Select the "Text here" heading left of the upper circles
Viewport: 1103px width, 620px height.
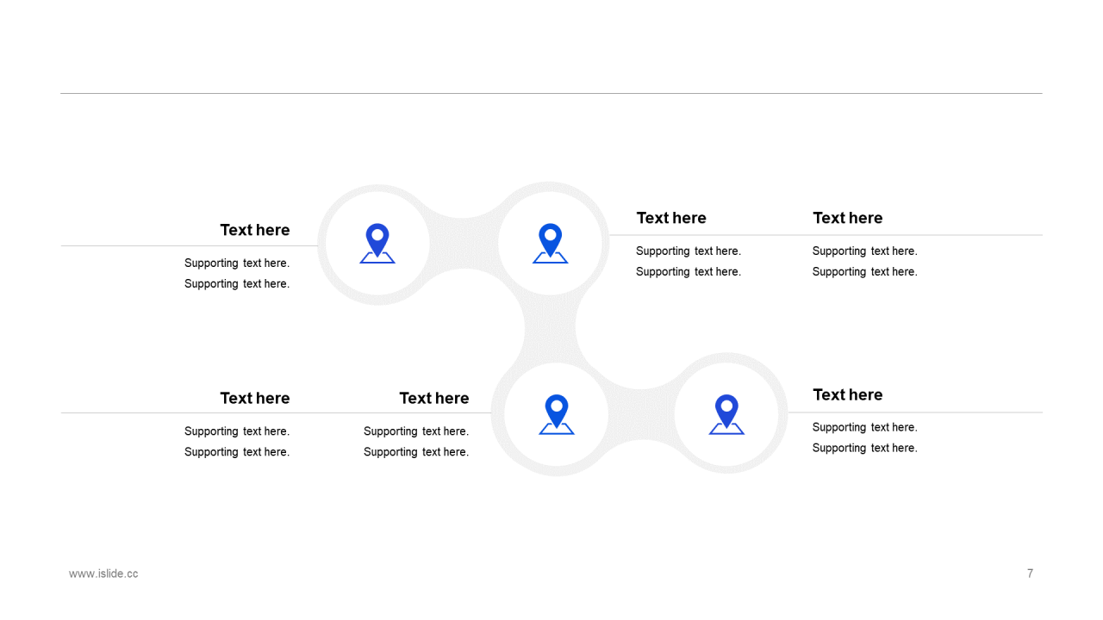pos(254,230)
